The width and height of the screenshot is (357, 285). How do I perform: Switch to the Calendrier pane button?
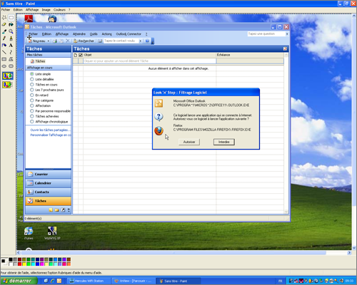[x=49, y=183]
